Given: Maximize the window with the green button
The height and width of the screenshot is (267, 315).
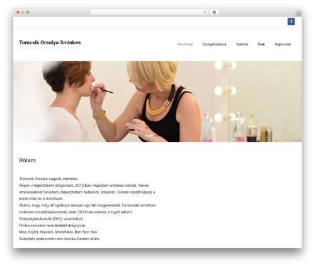Looking at the screenshot, I should (x=28, y=12).
